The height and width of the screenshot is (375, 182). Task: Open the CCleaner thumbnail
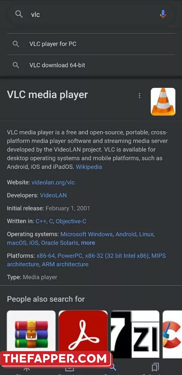(172, 334)
